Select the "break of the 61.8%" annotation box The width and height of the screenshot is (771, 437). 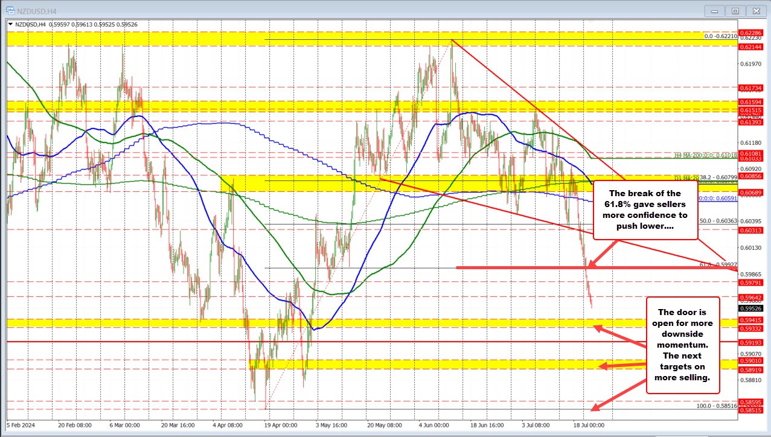coord(646,209)
